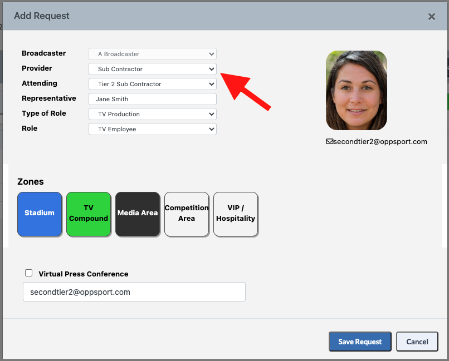
Task: Toggle the TV Compound zone
Action: (89, 214)
